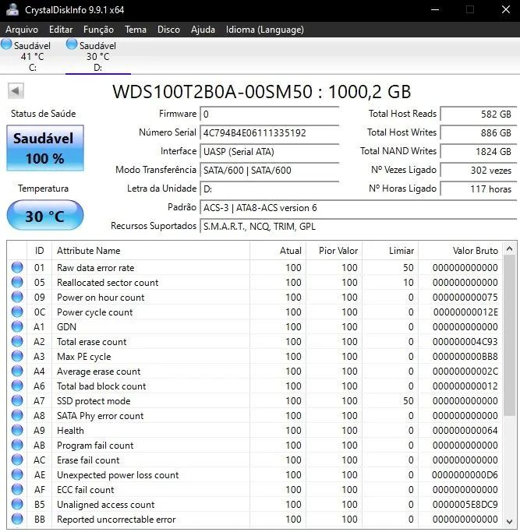Click the 30 °C temperature button
Viewport: 520px width, 532px height.
[45, 216]
